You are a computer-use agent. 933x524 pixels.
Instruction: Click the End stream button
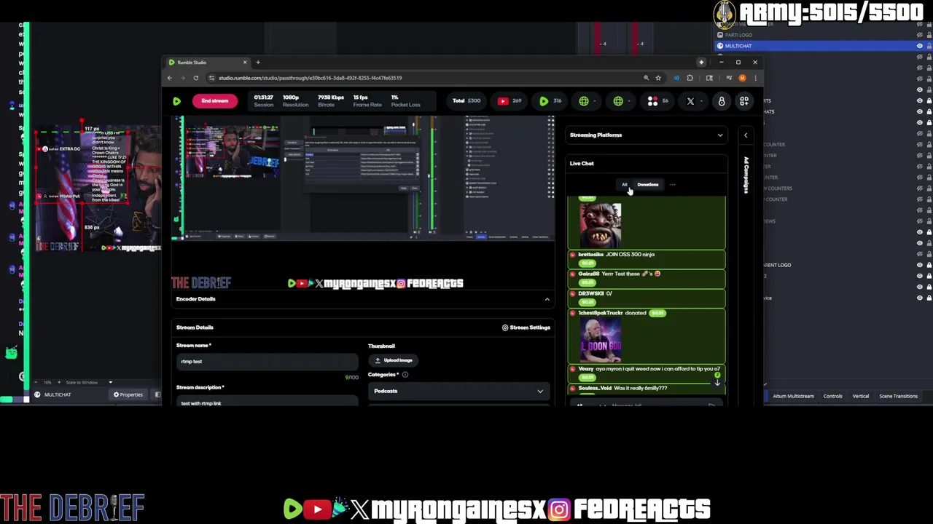tap(214, 101)
